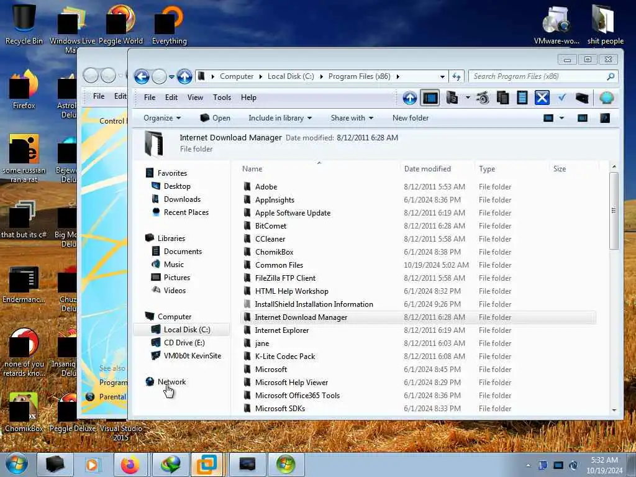
Task: Open the view options dropdown arrow
Action: click(x=561, y=118)
